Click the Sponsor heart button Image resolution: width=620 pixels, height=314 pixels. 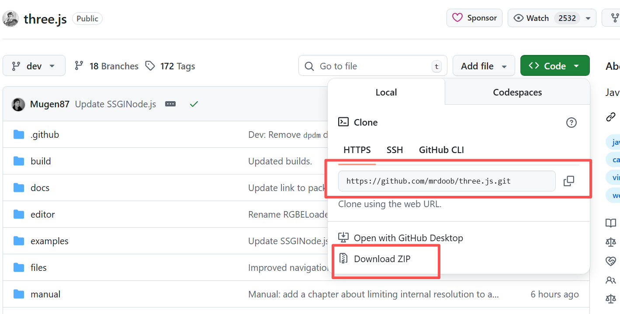(475, 18)
